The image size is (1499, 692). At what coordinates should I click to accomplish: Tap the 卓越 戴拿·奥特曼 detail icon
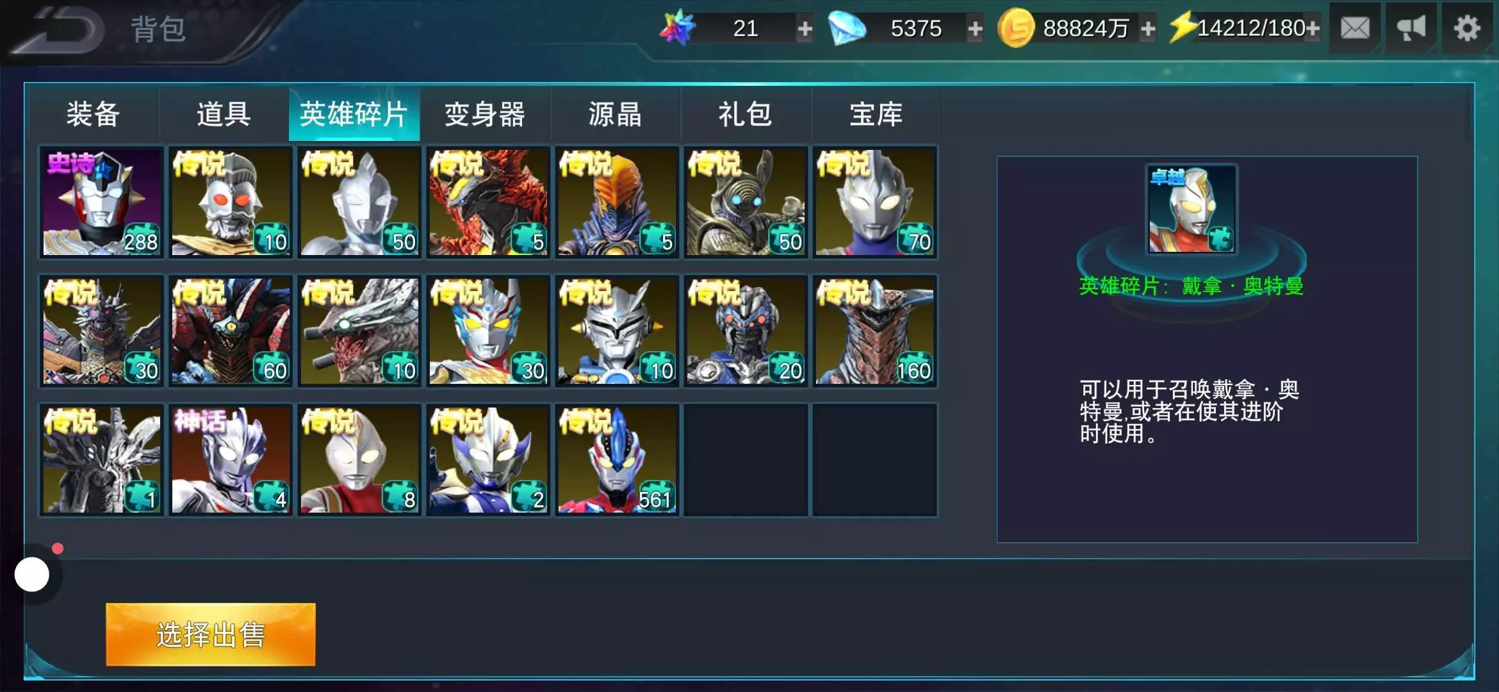[x=1192, y=210]
